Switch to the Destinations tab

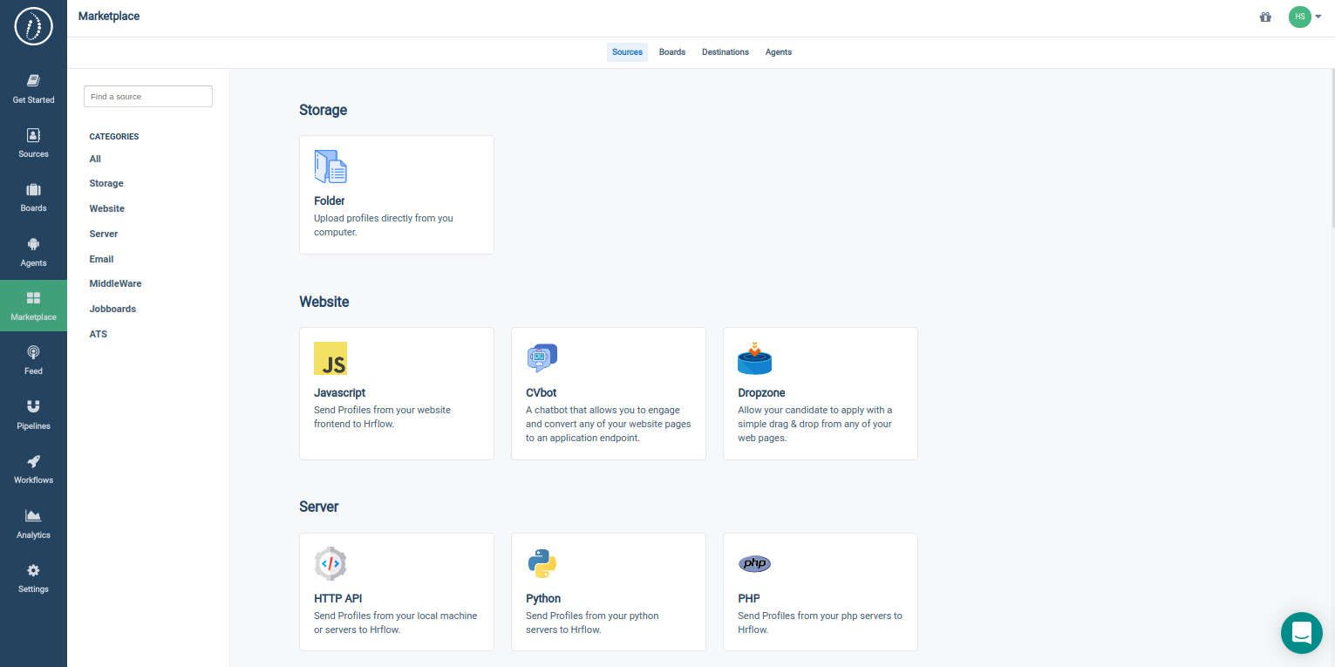coord(725,52)
